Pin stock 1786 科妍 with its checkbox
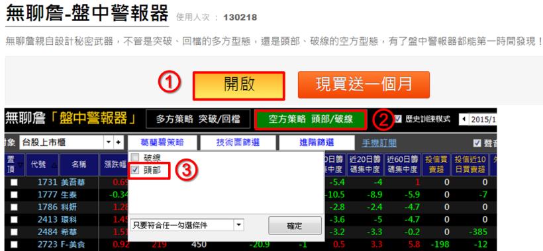 pos(14,207)
